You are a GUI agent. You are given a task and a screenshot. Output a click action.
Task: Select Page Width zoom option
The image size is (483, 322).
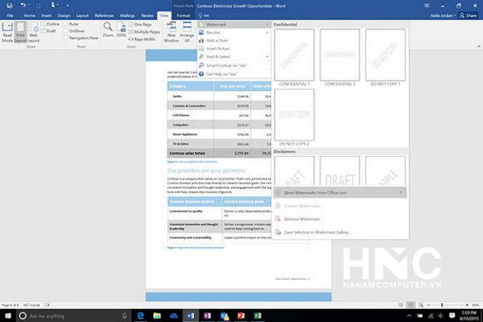click(142, 39)
